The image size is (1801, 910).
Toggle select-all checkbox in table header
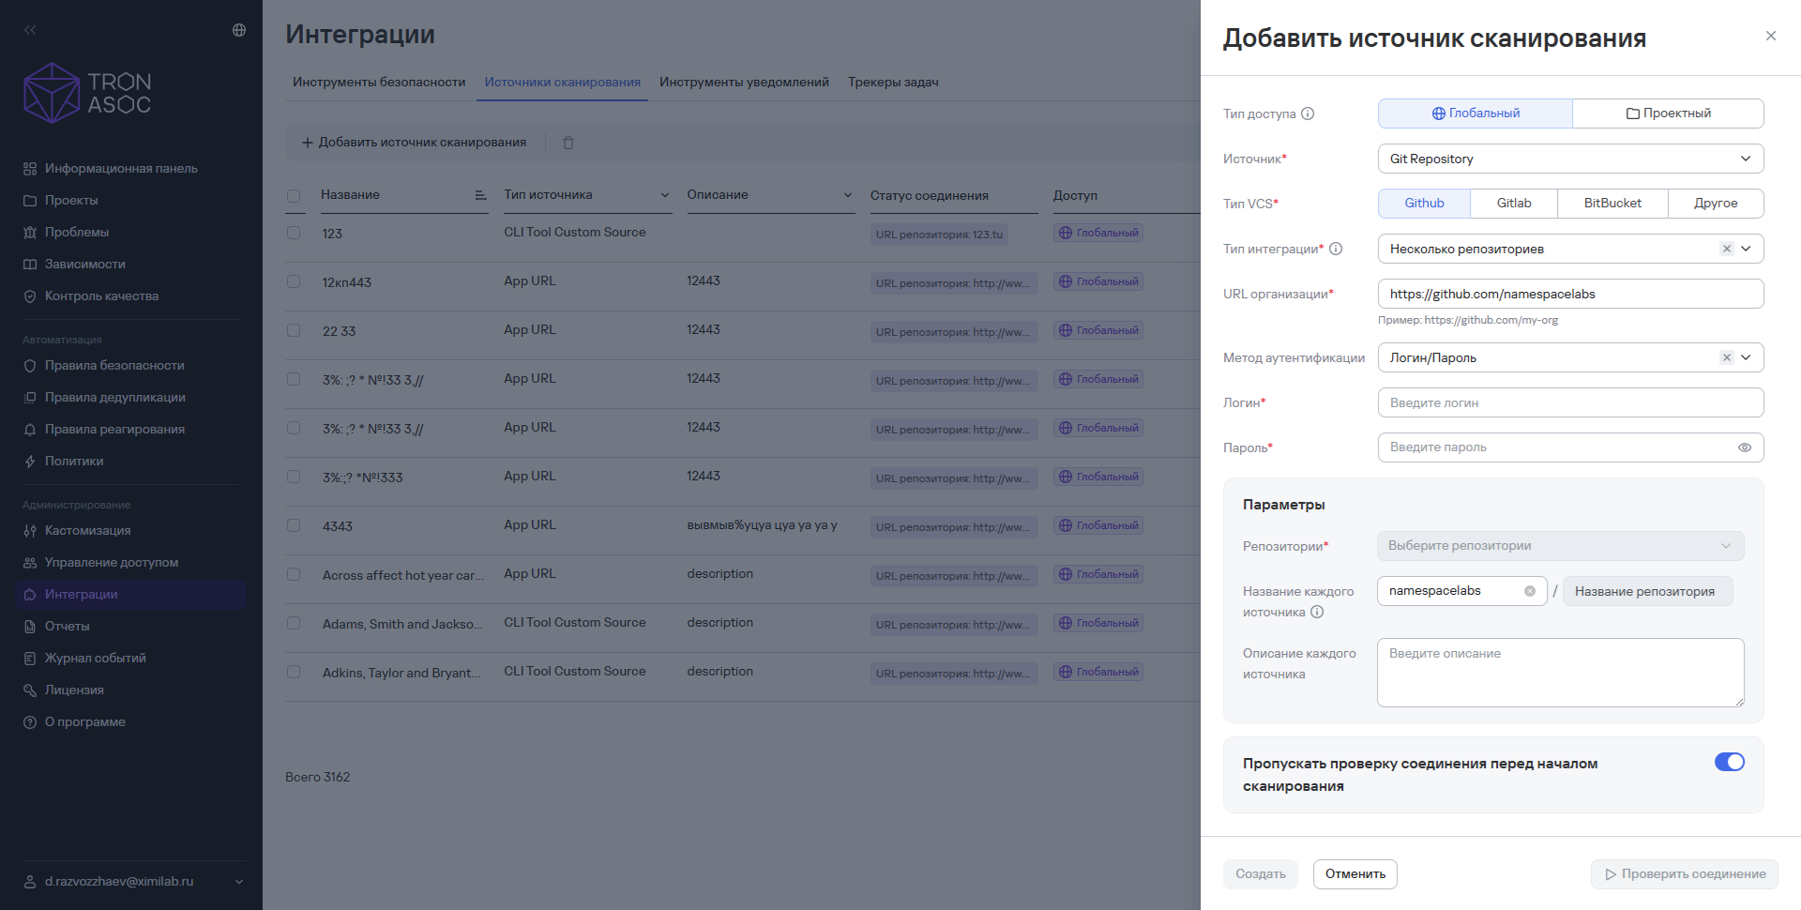click(294, 196)
